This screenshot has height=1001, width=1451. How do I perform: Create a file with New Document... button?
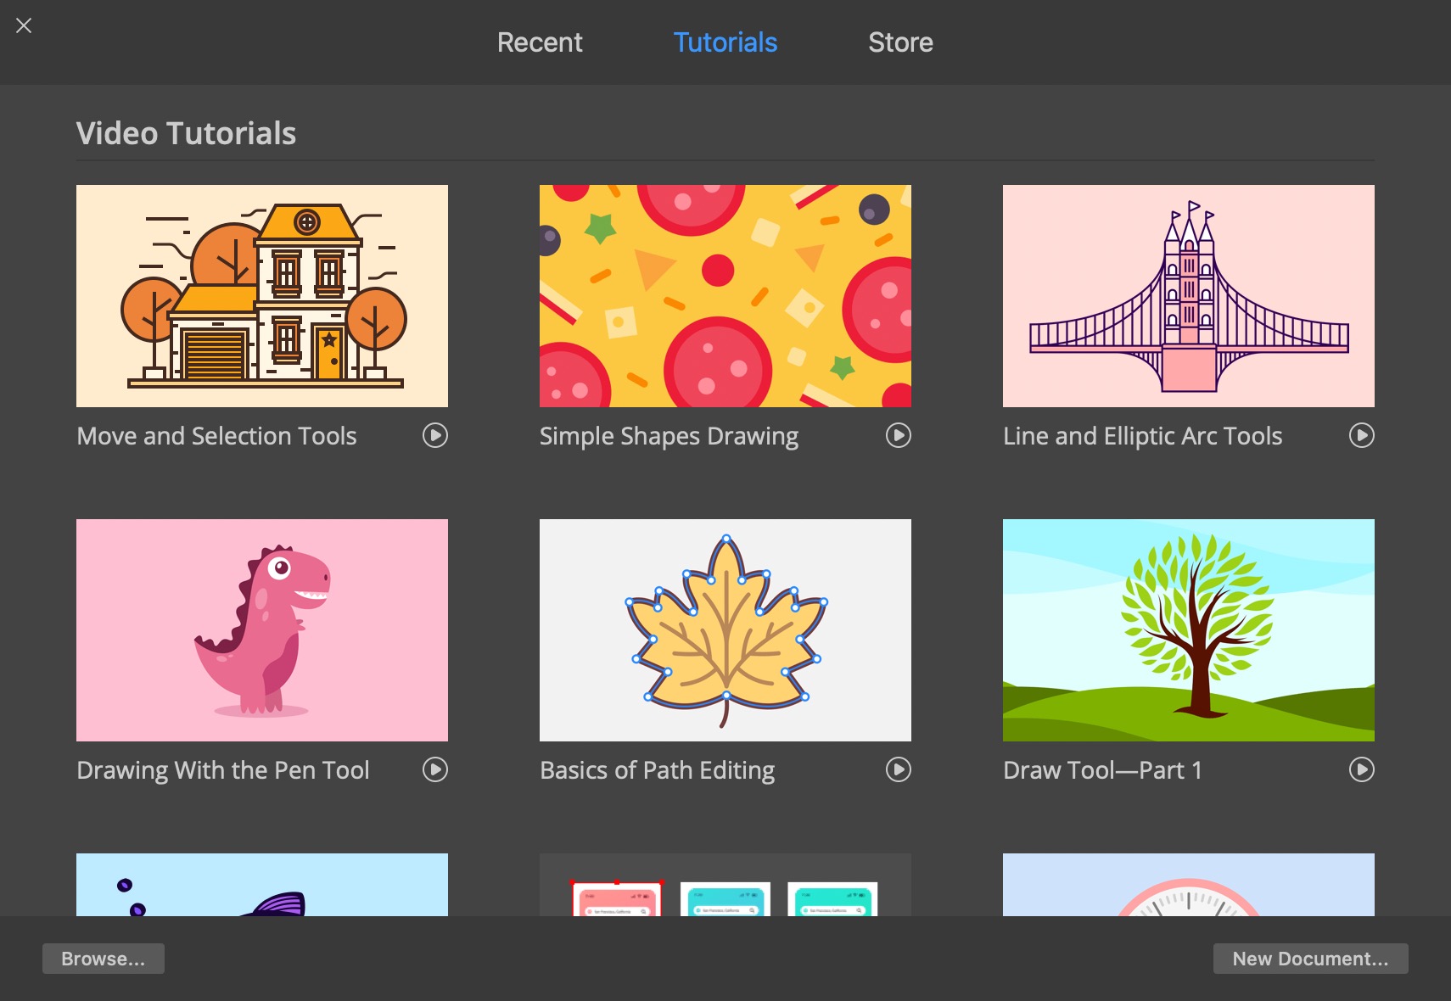[1310, 959]
